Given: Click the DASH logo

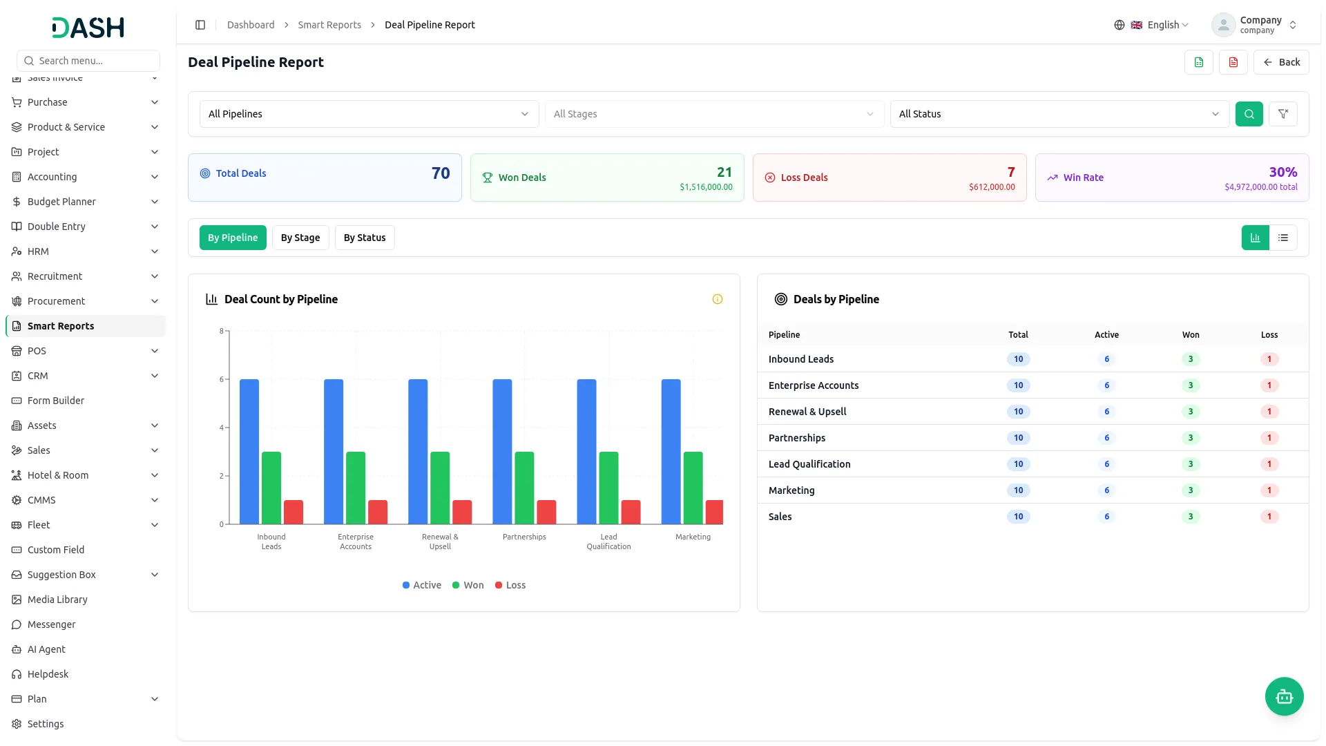Looking at the screenshot, I should coord(88,28).
